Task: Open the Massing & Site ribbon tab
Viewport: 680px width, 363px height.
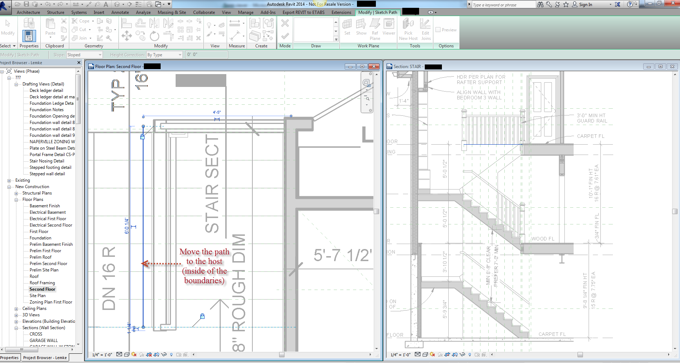Action: (172, 12)
